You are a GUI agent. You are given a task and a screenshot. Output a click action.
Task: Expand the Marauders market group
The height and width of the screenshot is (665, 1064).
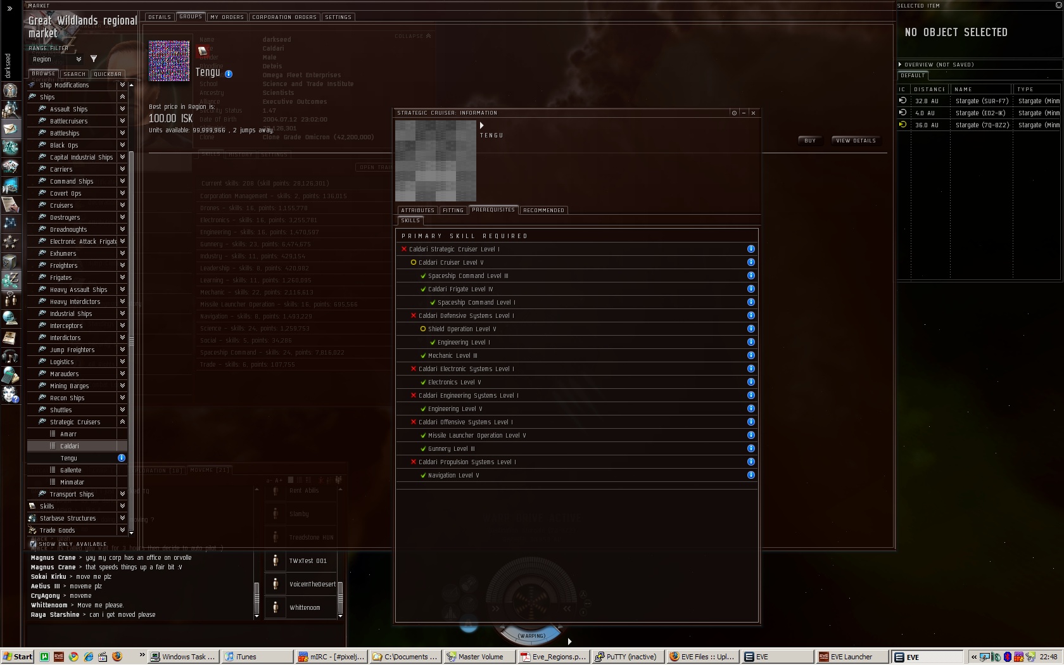[122, 374]
